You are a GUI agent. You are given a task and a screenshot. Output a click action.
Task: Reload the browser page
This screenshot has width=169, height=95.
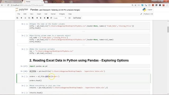pyautogui.click(x=8, y=5)
